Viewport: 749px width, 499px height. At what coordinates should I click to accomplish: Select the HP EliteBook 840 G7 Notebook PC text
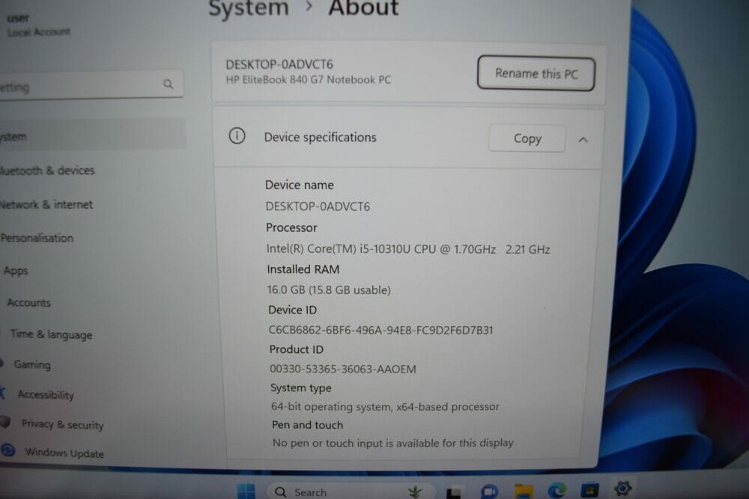(x=308, y=79)
